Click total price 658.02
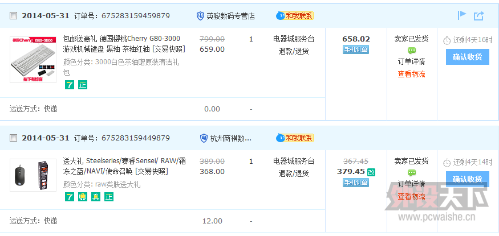The width and height of the screenshot is (499, 236). (356, 39)
